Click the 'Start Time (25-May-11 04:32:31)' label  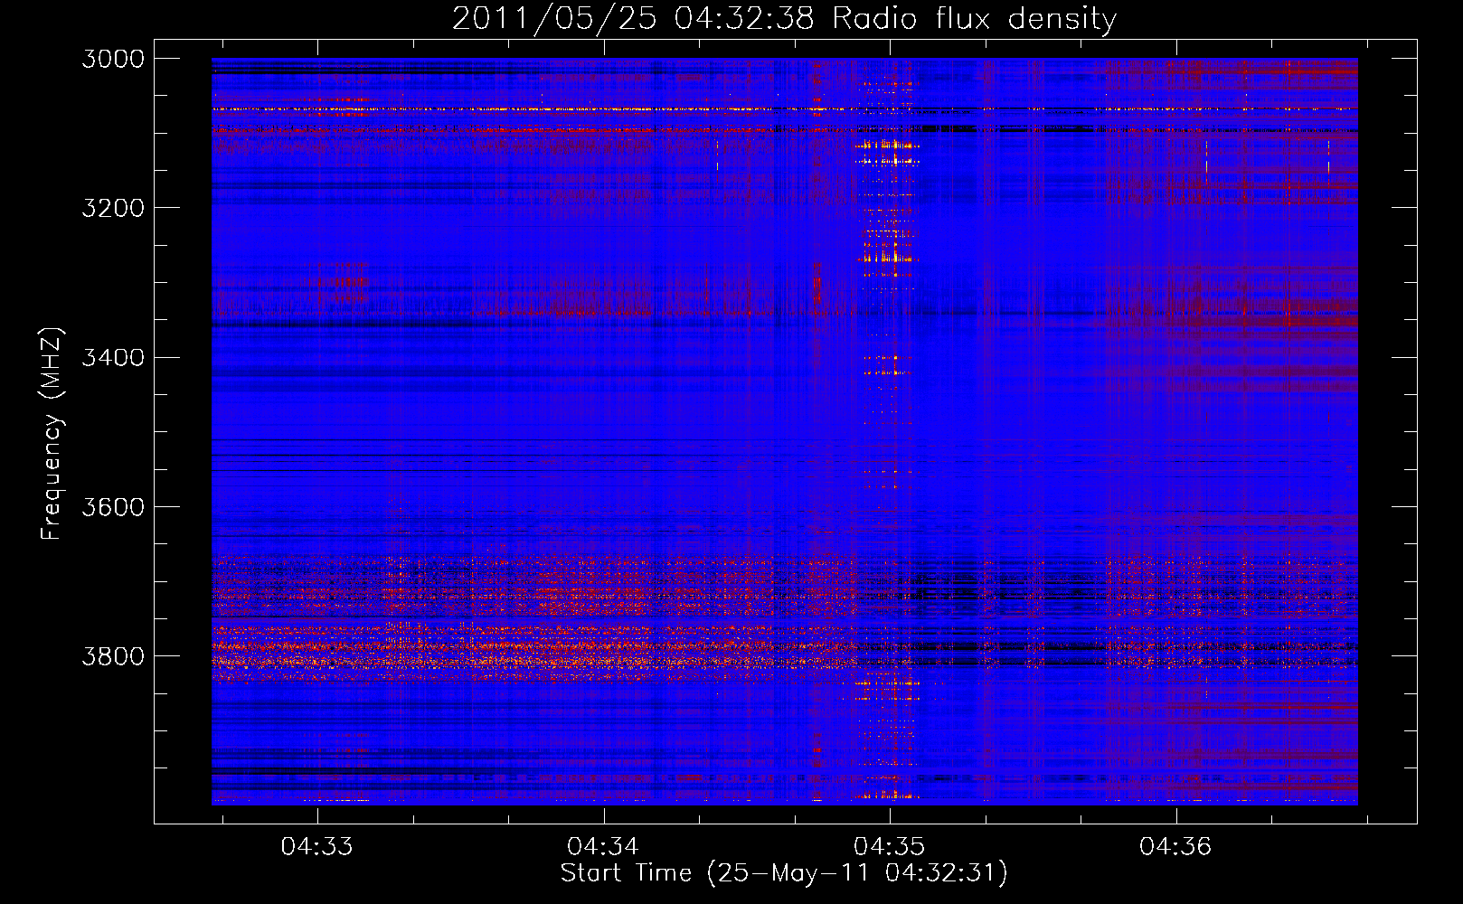[784, 873]
